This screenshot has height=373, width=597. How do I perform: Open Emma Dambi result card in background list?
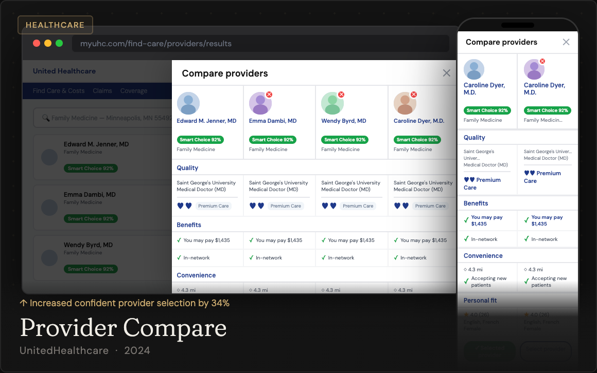(x=103, y=207)
